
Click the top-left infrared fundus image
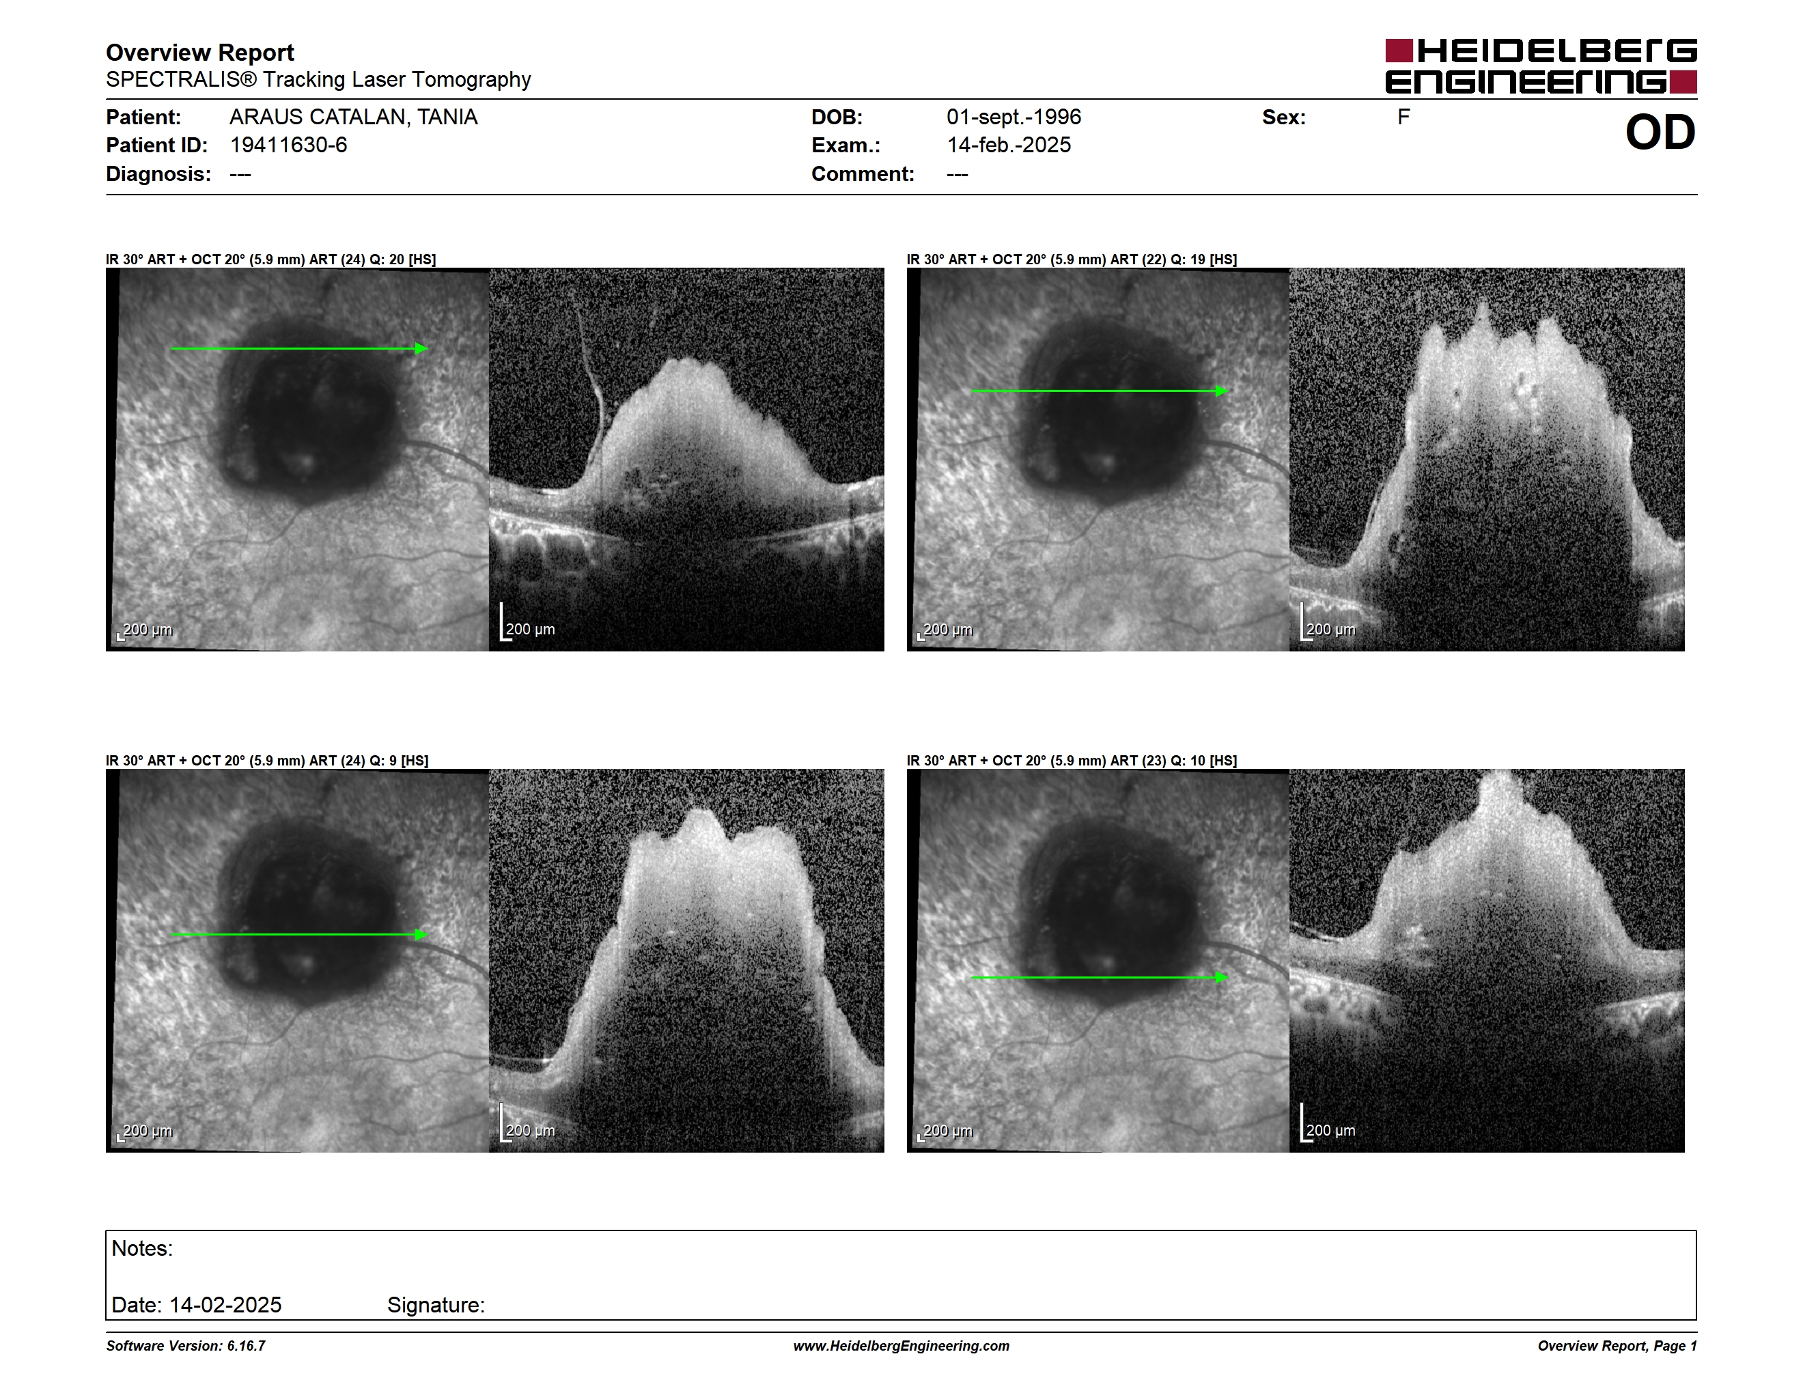point(297,460)
